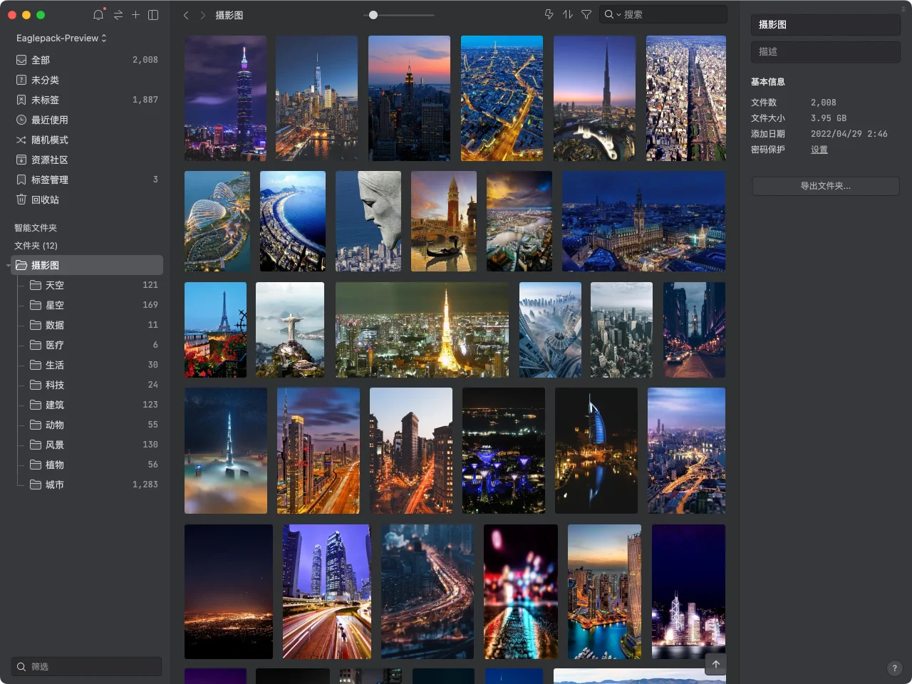Go back with left chevron
This screenshot has height=684, width=912.
coord(186,15)
